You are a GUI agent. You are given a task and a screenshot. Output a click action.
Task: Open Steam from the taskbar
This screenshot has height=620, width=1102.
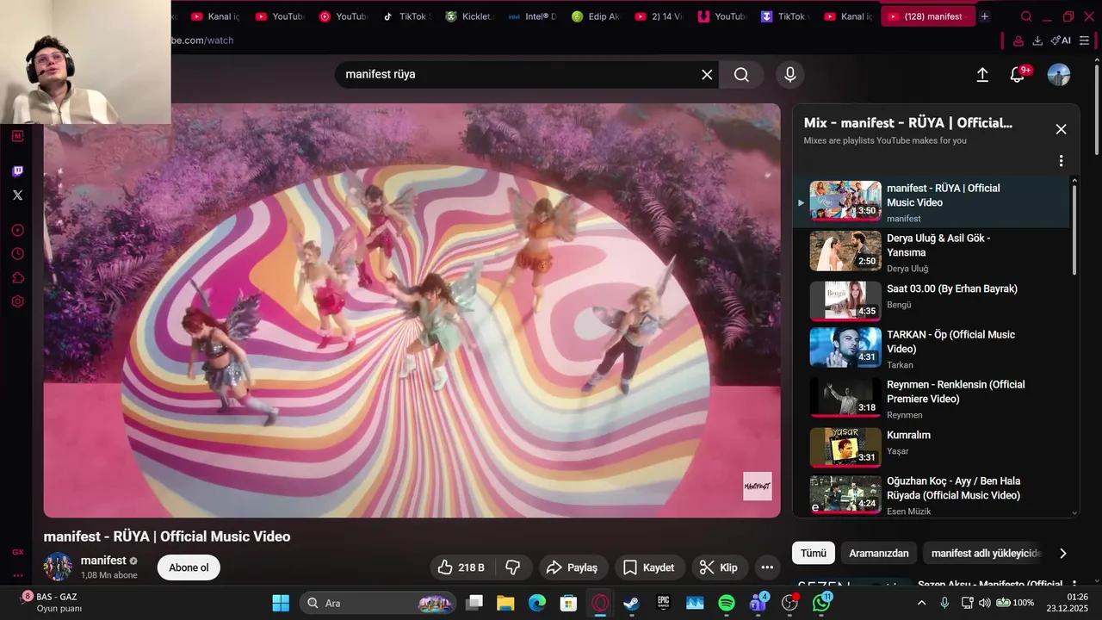(632, 603)
